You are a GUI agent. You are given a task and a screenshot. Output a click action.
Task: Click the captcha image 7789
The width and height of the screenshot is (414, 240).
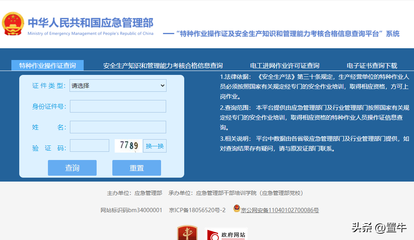click(128, 146)
